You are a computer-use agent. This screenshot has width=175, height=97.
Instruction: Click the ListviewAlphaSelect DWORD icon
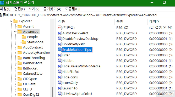[60, 94]
